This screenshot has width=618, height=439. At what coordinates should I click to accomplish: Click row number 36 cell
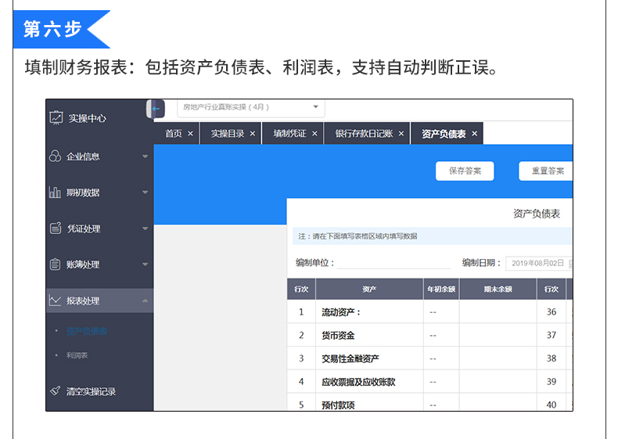click(551, 312)
